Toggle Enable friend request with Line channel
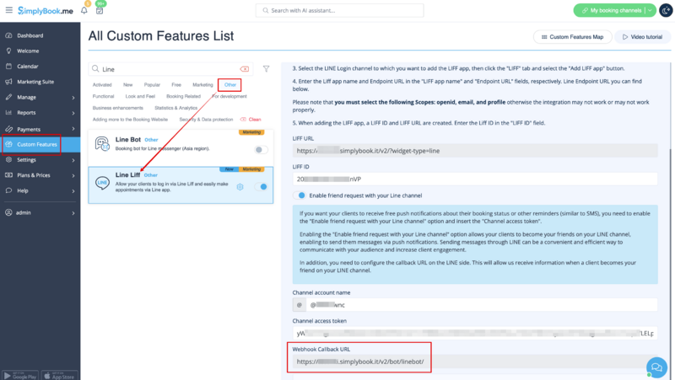This screenshot has height=380, width=675. tap(300, 195)
